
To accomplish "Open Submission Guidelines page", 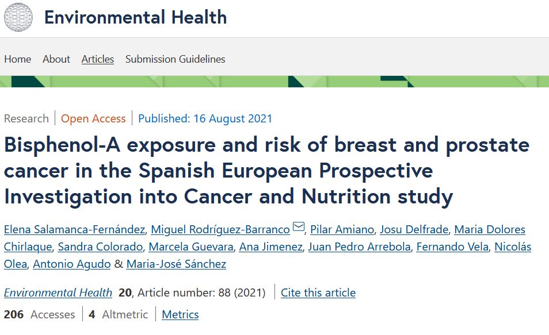I will 176,59.
